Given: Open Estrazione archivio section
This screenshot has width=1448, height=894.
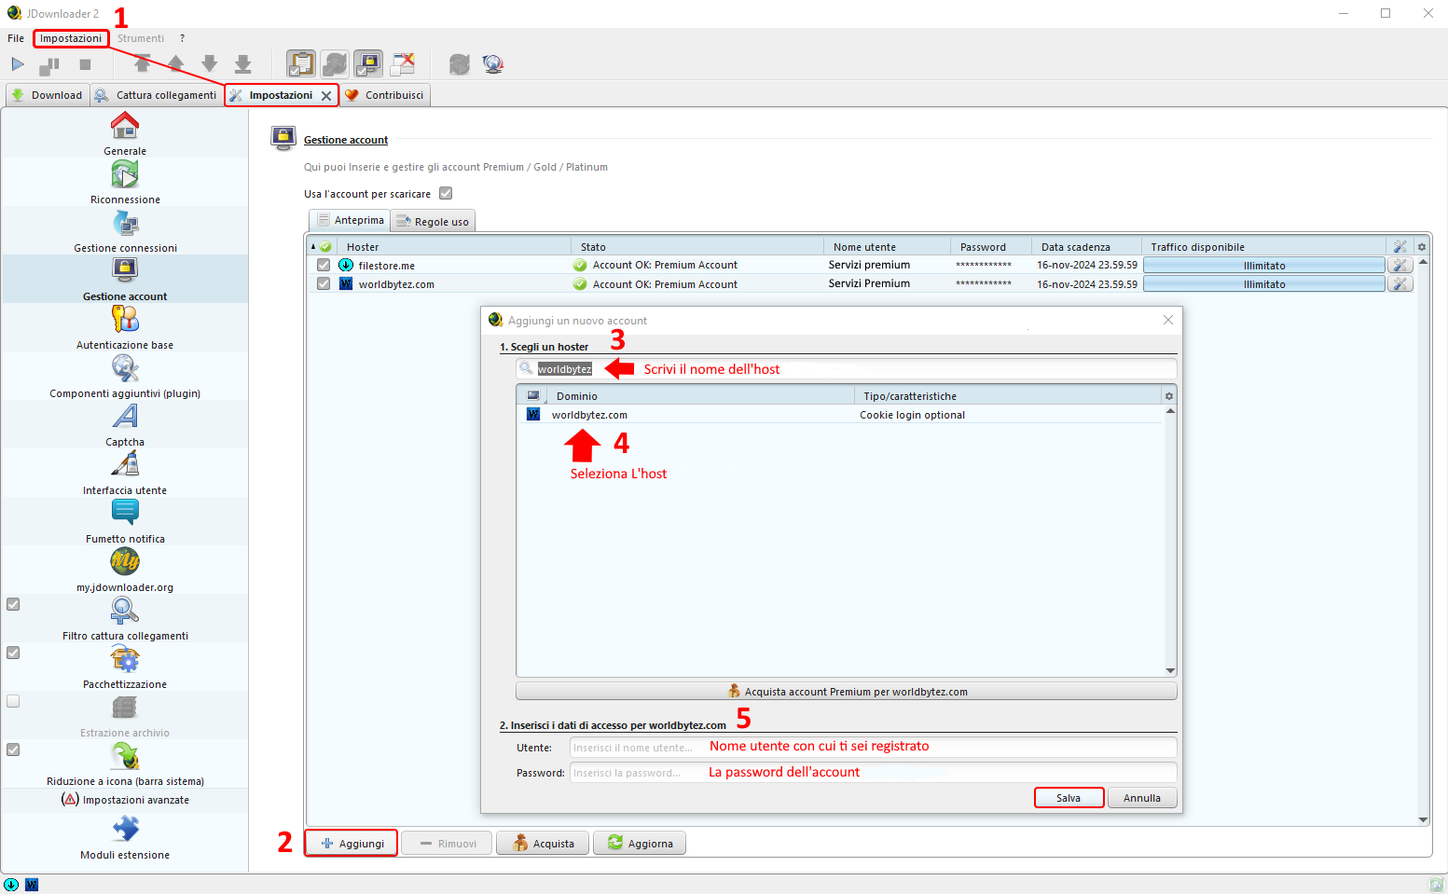Looking at the screenshot, I should (x=125, y=715).
